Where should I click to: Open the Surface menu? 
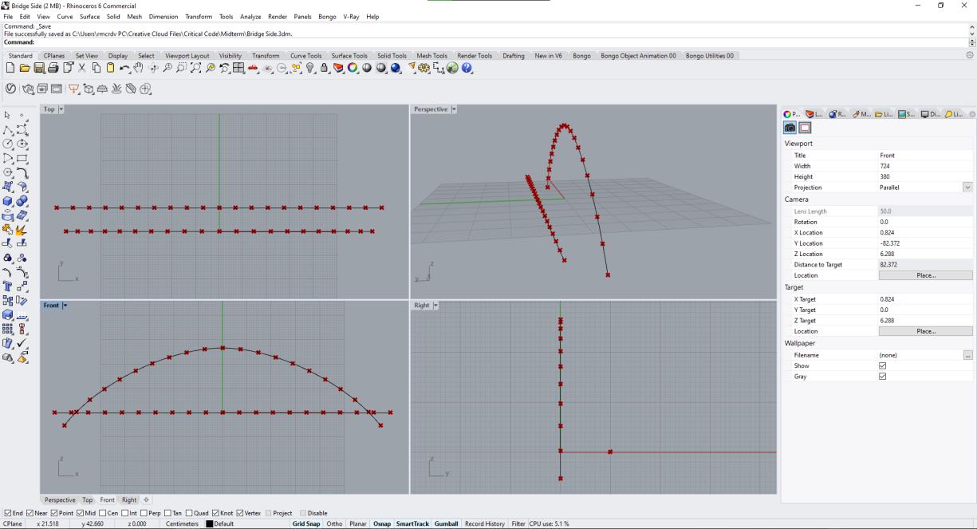[x=89, y=17]
